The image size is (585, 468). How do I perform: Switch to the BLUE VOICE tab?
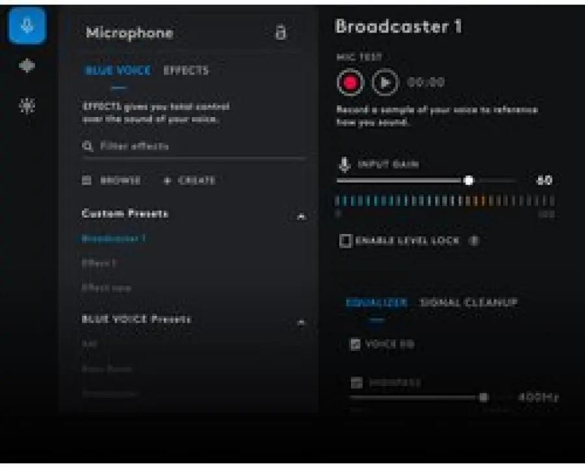(x=118, y=71)
